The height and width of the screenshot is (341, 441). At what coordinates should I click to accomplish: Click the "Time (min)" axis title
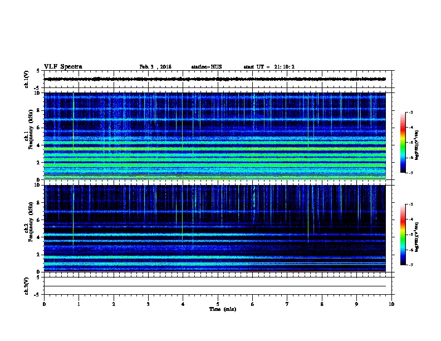tap(223, 309)
